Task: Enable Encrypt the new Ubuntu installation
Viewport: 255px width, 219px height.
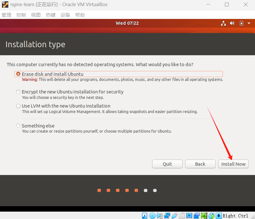Action: (18, 92)
